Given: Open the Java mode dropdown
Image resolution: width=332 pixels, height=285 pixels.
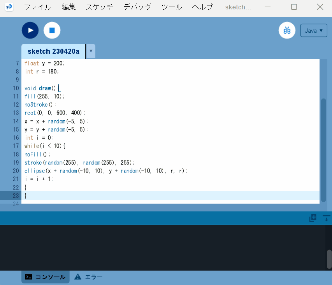Looking at the screenshot, I should pyautogui.click(x=314, y=30).
